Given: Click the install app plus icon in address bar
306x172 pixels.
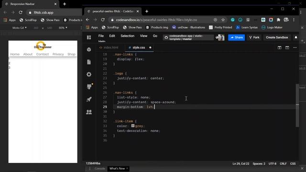Looking at the screenshot, I should [215, 20].
